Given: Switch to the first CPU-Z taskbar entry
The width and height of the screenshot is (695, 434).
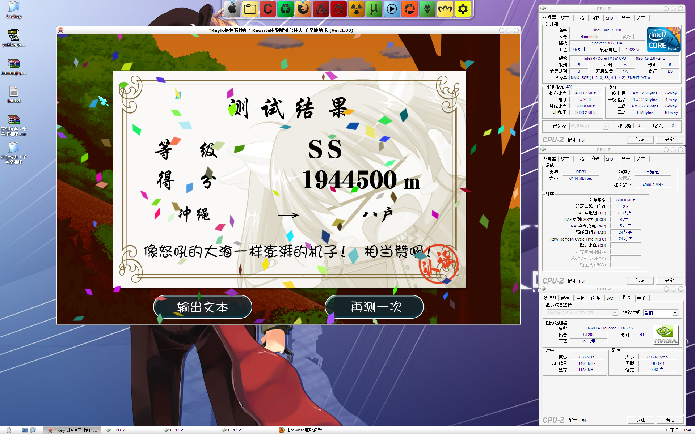Looking at the screenshot, I should 130,430.
